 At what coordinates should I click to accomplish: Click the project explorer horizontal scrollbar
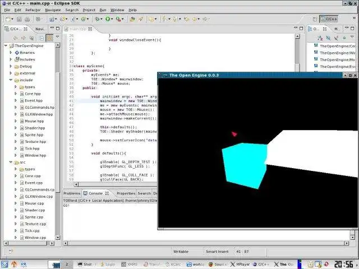pos(28,242)
